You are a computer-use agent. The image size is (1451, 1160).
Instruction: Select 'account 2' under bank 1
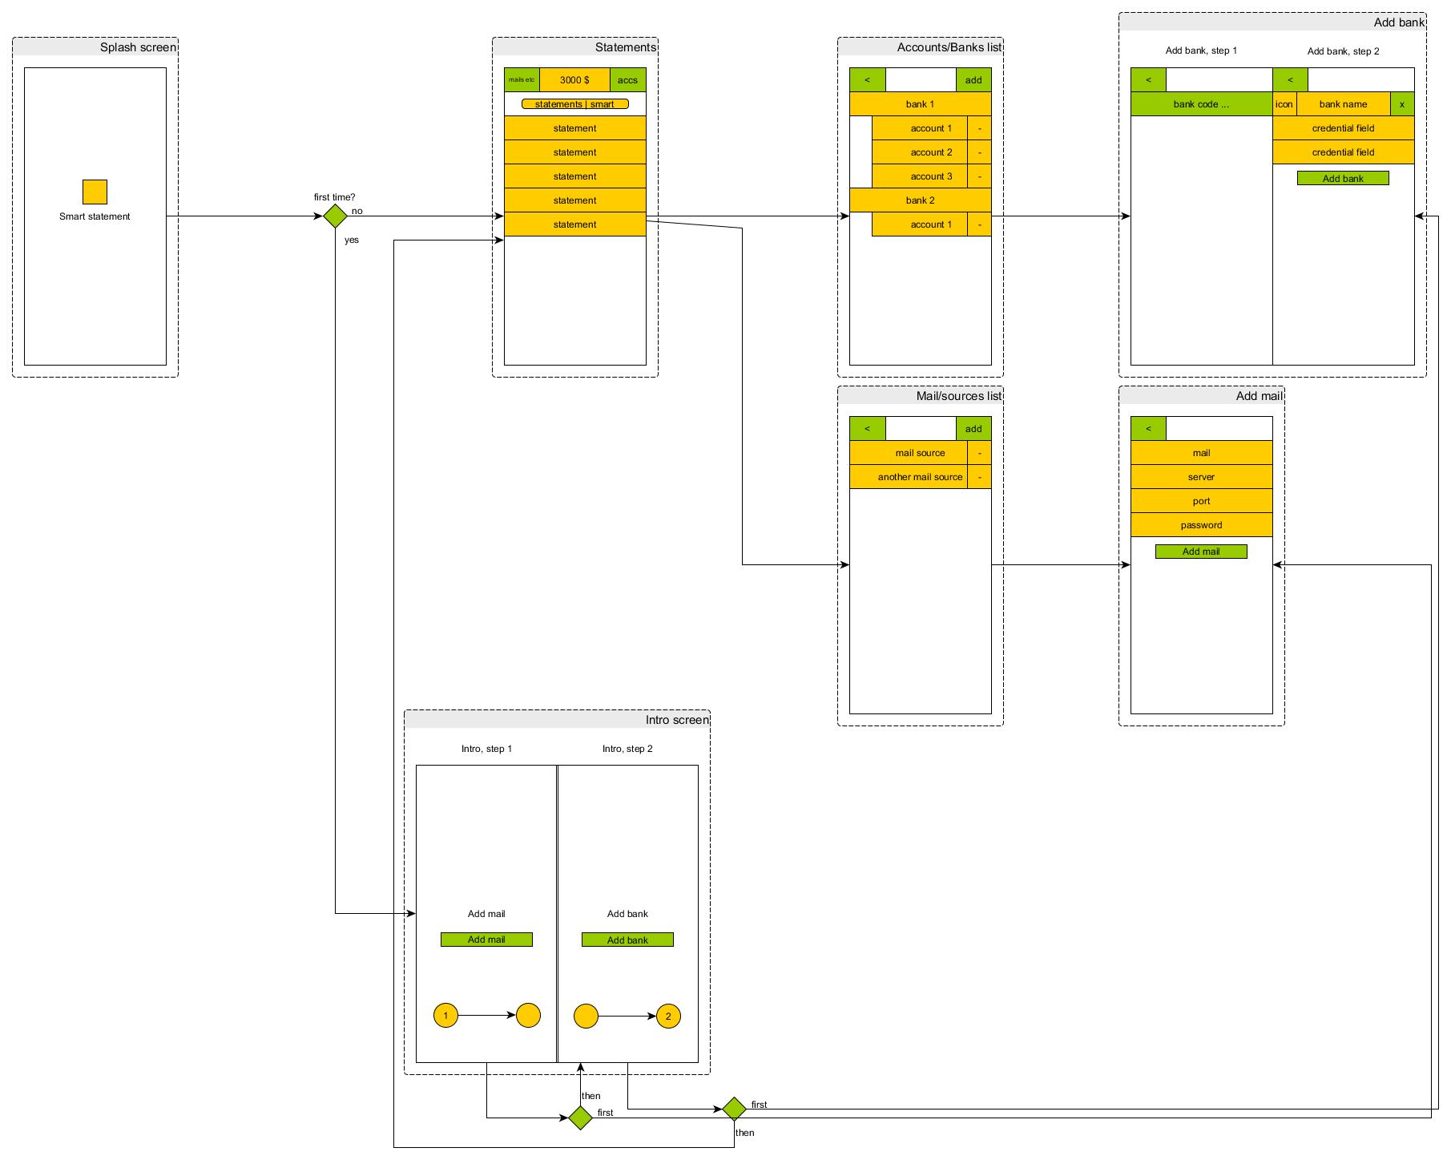920,152
